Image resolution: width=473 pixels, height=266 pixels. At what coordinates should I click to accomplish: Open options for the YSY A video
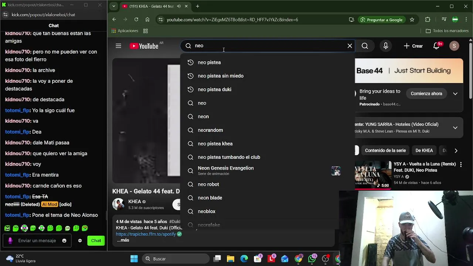click(461, 164)
